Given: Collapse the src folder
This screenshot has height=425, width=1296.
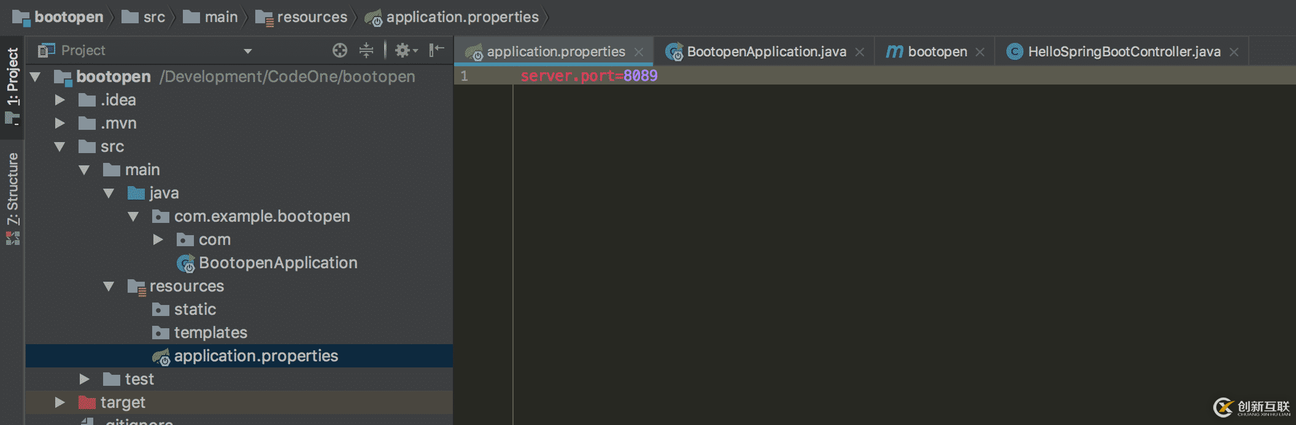Looking at the screenshot, I should click(60, 146).
